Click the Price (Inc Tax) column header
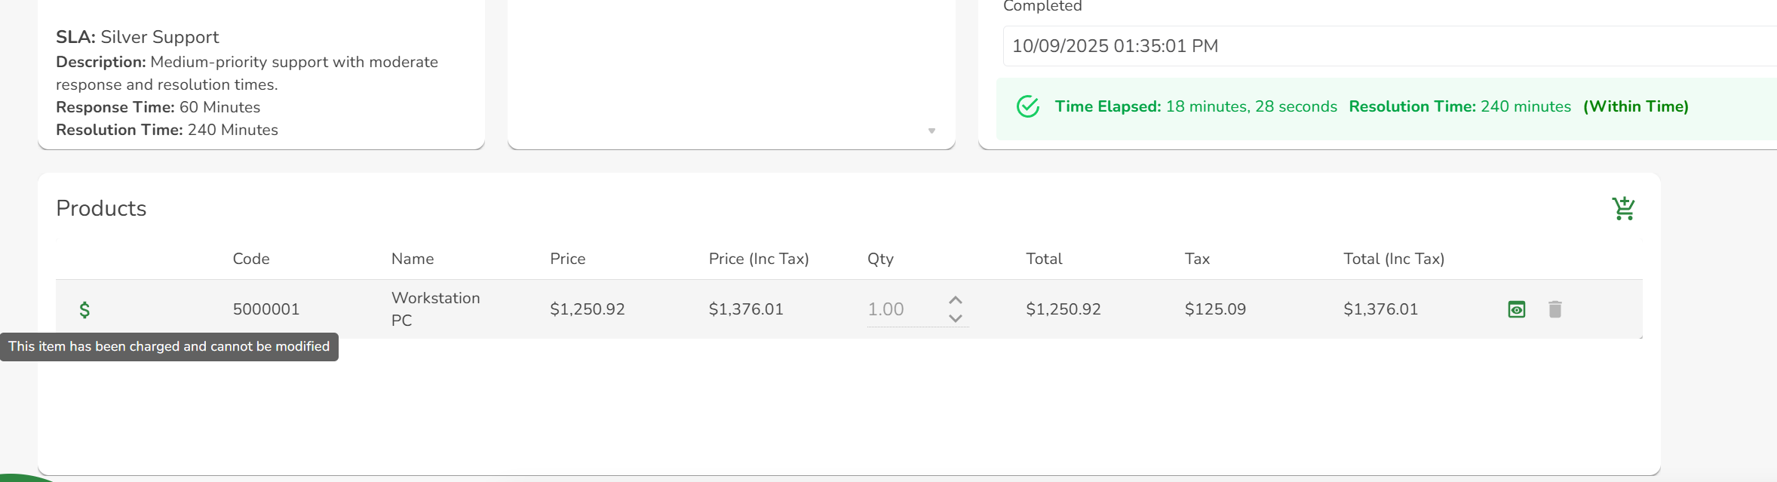 click(758, 259)
